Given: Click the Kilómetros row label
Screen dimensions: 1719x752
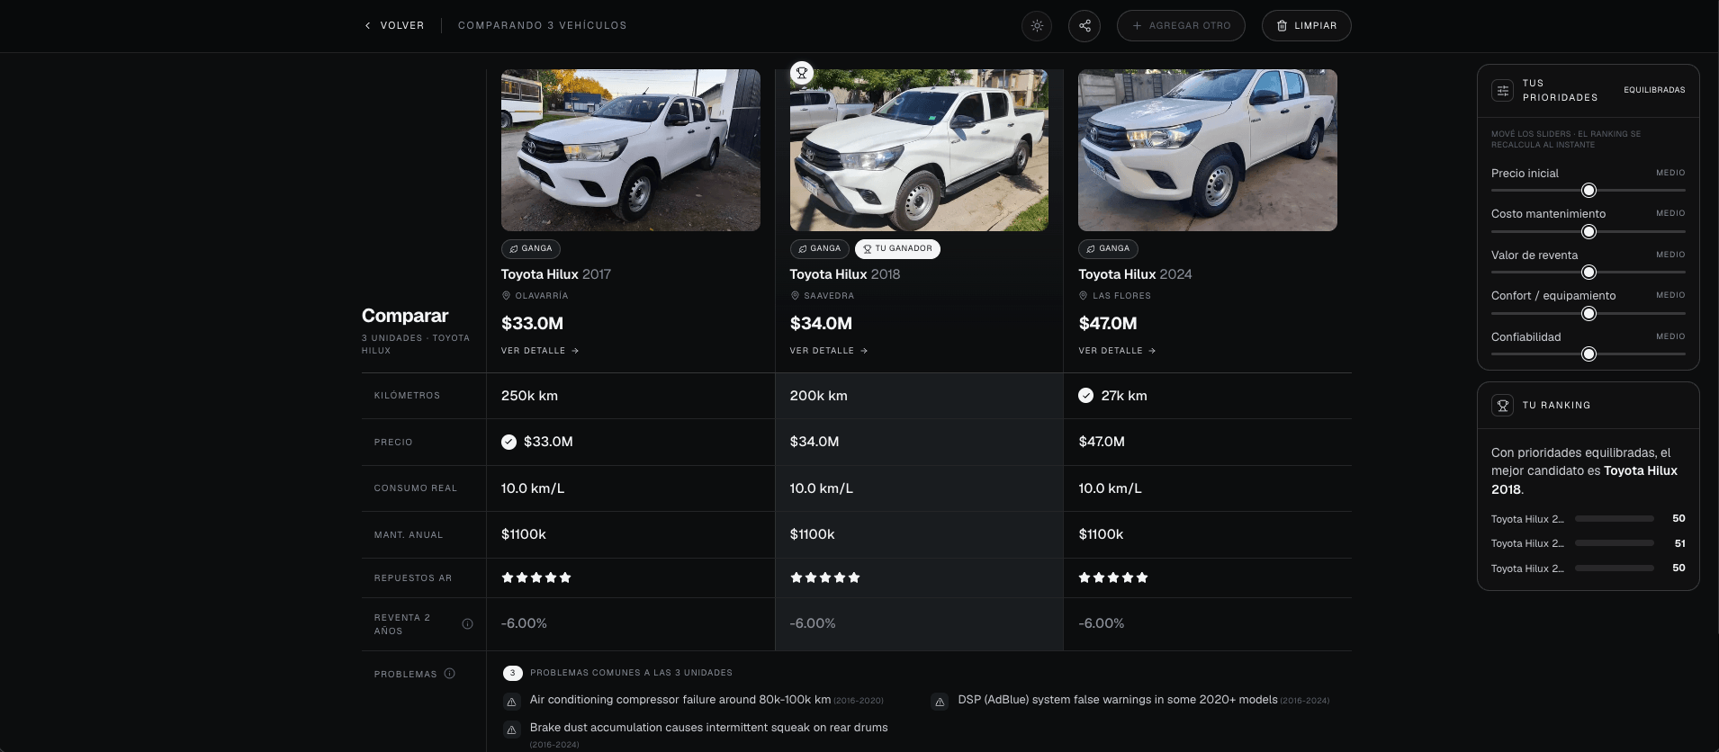Looking at the screenshot, I should pyautogui.click(x=407, y=396).
